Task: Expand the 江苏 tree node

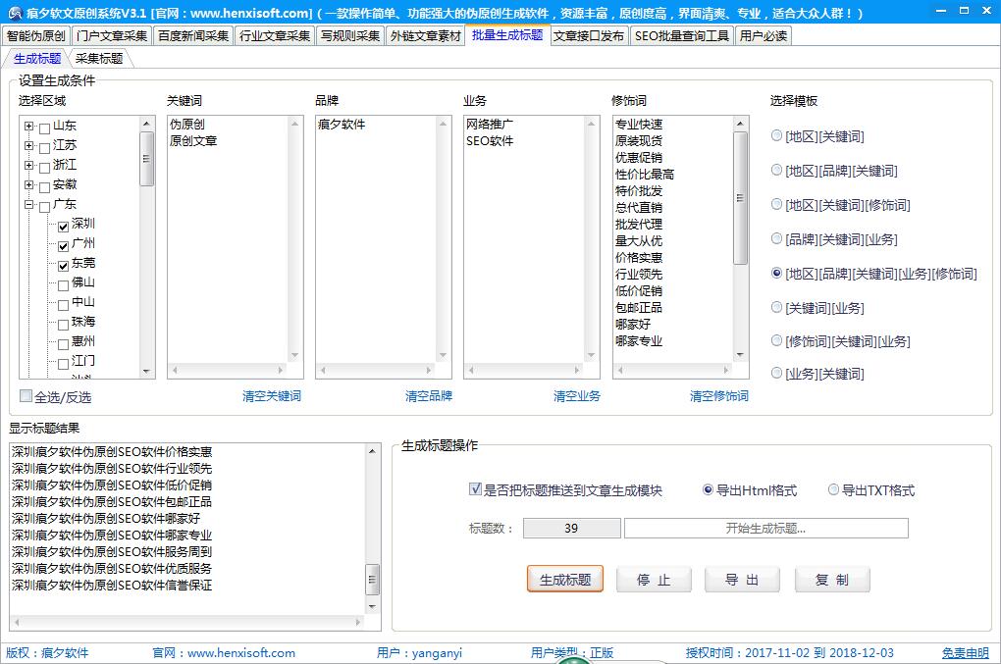Action: (28, 145)
